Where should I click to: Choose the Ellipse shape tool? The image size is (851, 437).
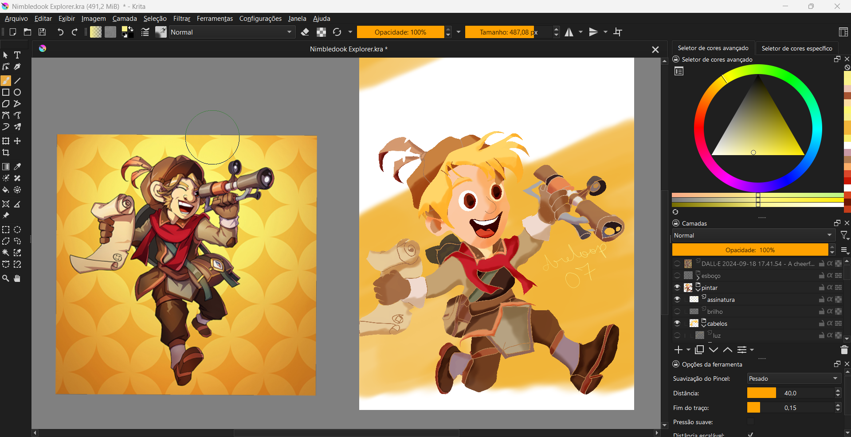(x=17, y=92)
